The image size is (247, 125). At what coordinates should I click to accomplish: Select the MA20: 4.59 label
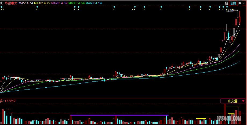pyautogui.click(x=59, y=3)
